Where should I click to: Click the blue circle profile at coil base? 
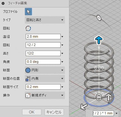pos(99,97)
